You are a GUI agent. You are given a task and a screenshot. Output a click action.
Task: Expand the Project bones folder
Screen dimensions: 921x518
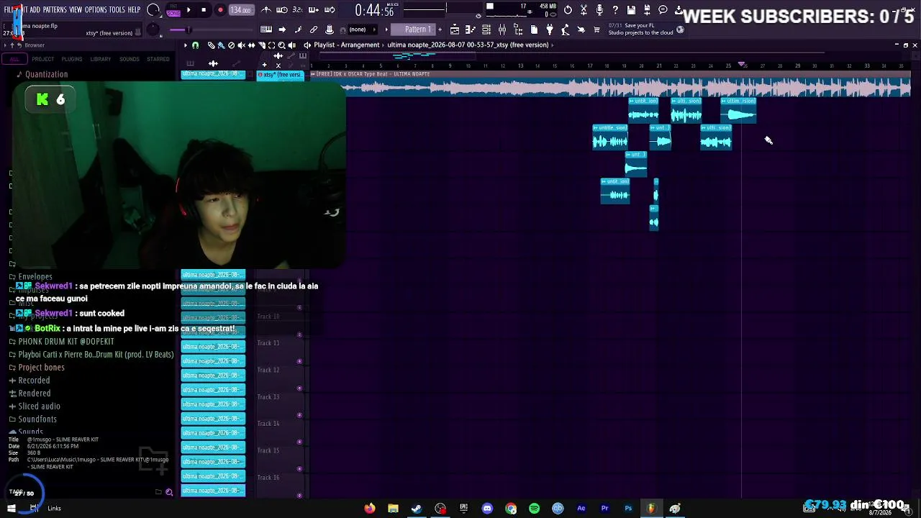[37, 368]
